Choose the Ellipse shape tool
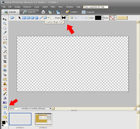The width and height of the screenshot is (140, 129). coord(32,18)
